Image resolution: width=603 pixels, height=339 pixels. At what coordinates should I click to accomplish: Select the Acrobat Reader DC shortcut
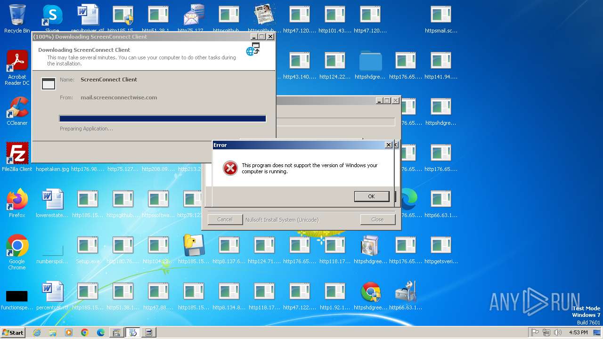click(17, 68)
